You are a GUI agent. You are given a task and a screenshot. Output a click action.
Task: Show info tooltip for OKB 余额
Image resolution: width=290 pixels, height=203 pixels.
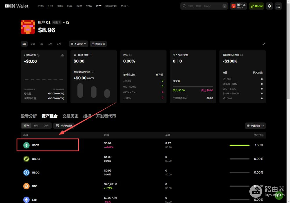91,55
